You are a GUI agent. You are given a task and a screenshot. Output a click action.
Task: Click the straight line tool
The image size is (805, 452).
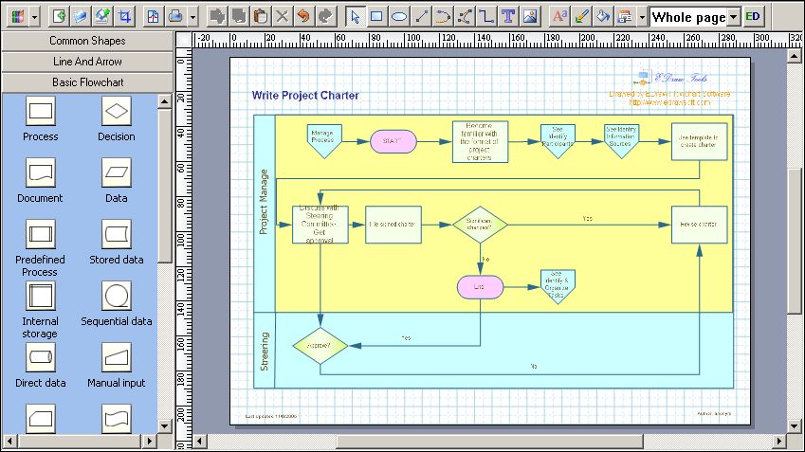click(x=422, y=16)
